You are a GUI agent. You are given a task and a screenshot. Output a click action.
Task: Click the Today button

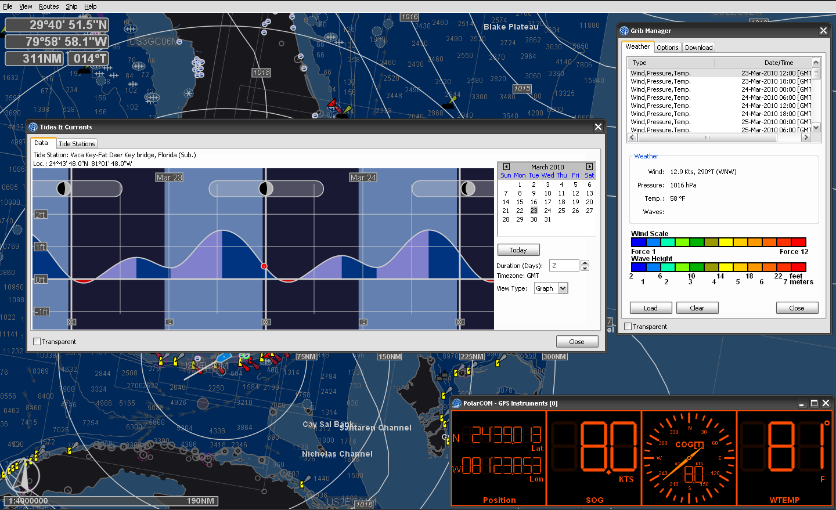pos(518,250)
